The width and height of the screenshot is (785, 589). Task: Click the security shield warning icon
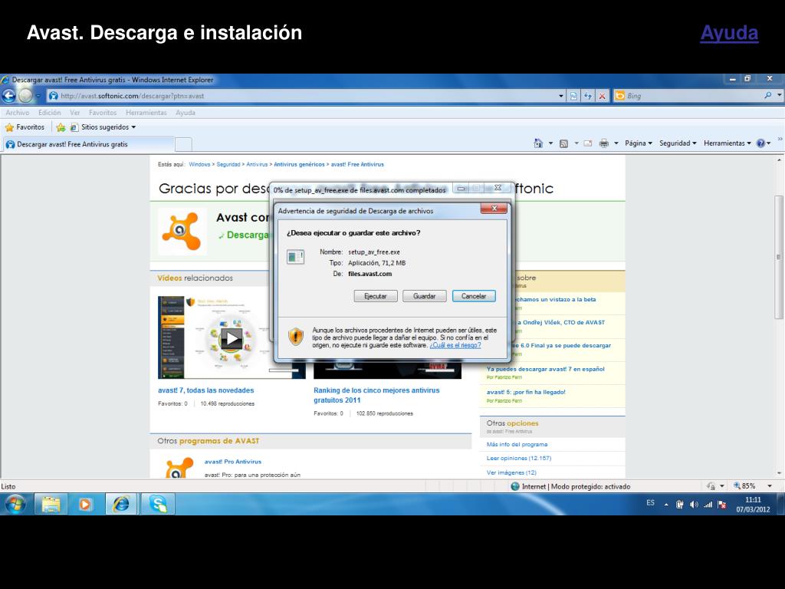(296, 337)
